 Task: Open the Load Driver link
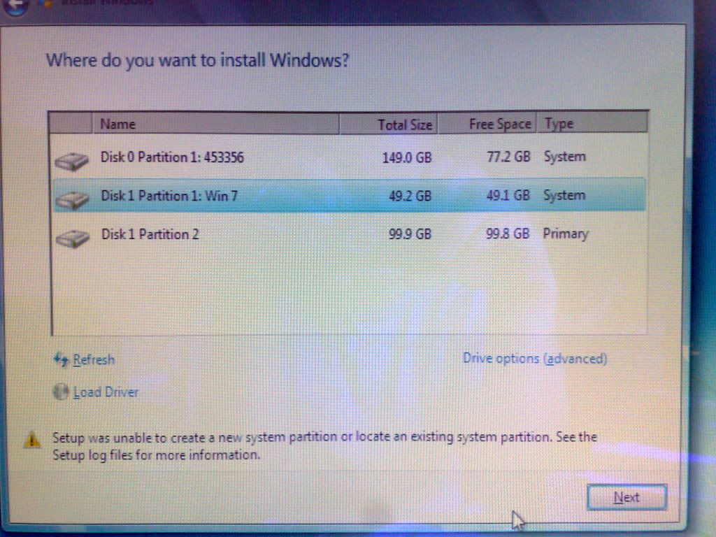[106, 392]
